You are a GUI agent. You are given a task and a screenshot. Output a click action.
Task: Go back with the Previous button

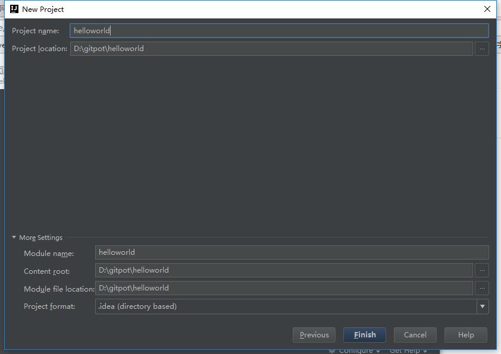[x=314, y=335]
